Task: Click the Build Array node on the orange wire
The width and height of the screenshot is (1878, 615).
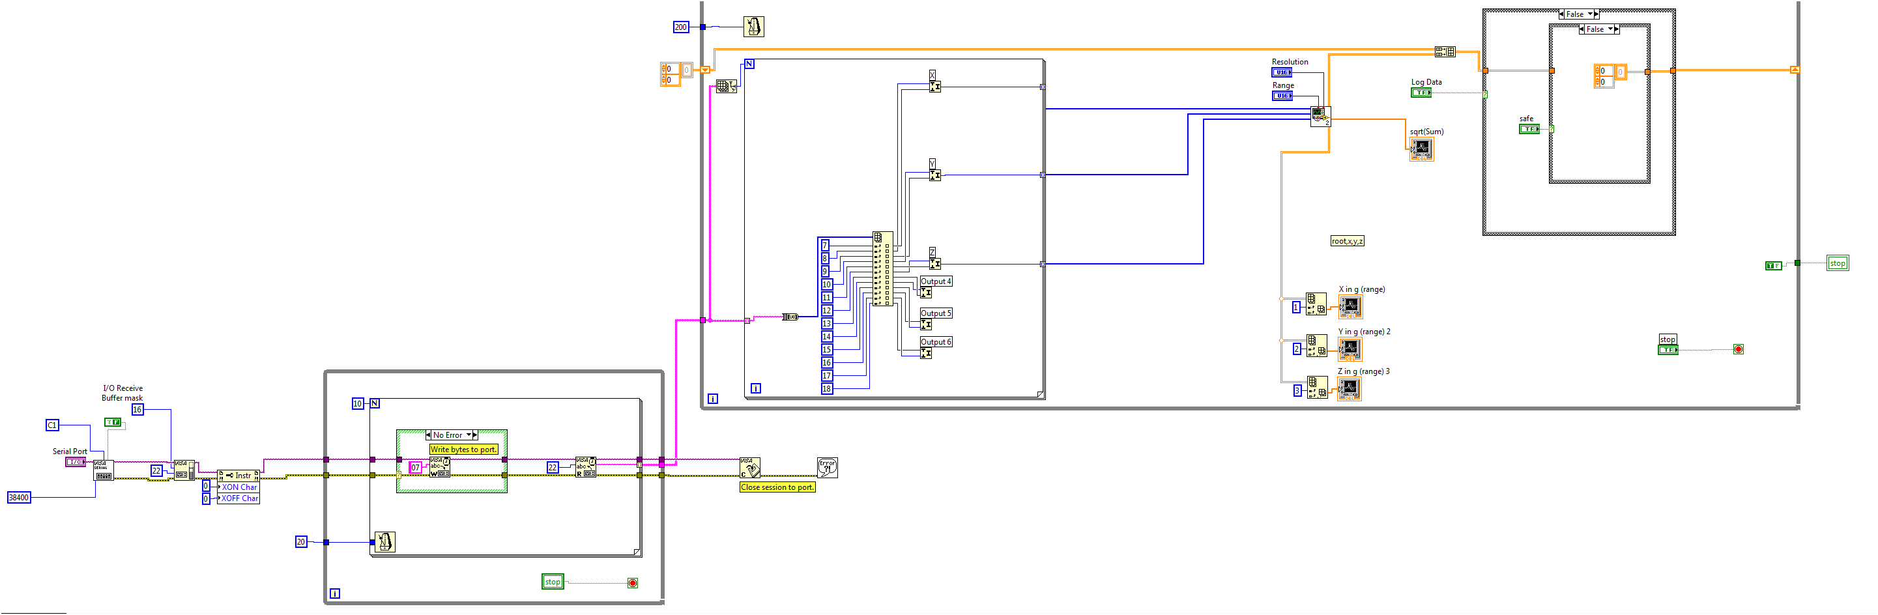Action: pyautogui.click(x=1445, y=51)
